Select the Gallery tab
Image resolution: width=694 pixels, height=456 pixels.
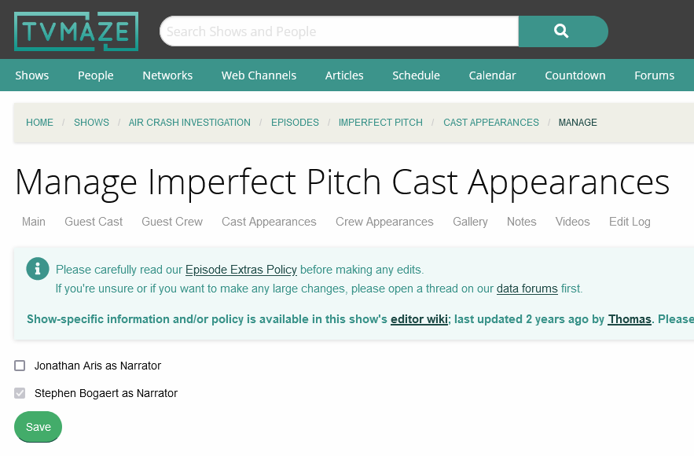click(x=470, y=222)
